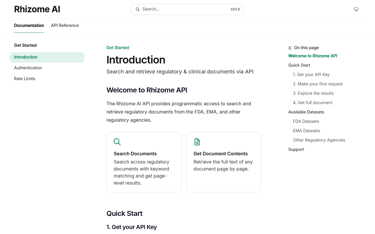Jump to EMA Datasets outline link

pyautogui.click(x=306, y=131)
